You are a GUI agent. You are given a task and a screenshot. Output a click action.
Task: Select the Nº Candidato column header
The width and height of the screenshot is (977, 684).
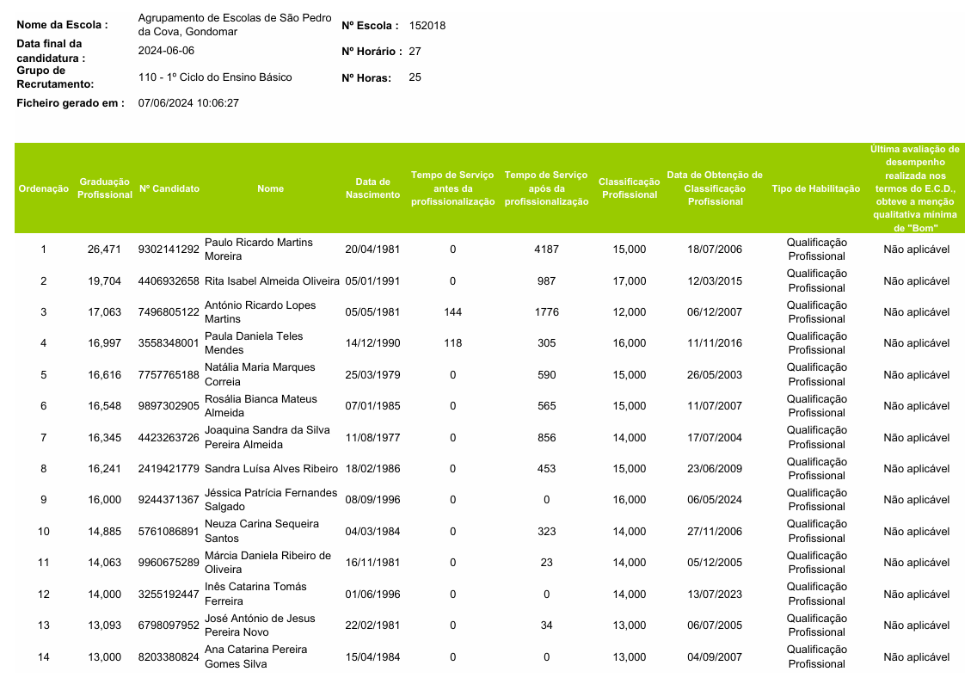point(169,188)
